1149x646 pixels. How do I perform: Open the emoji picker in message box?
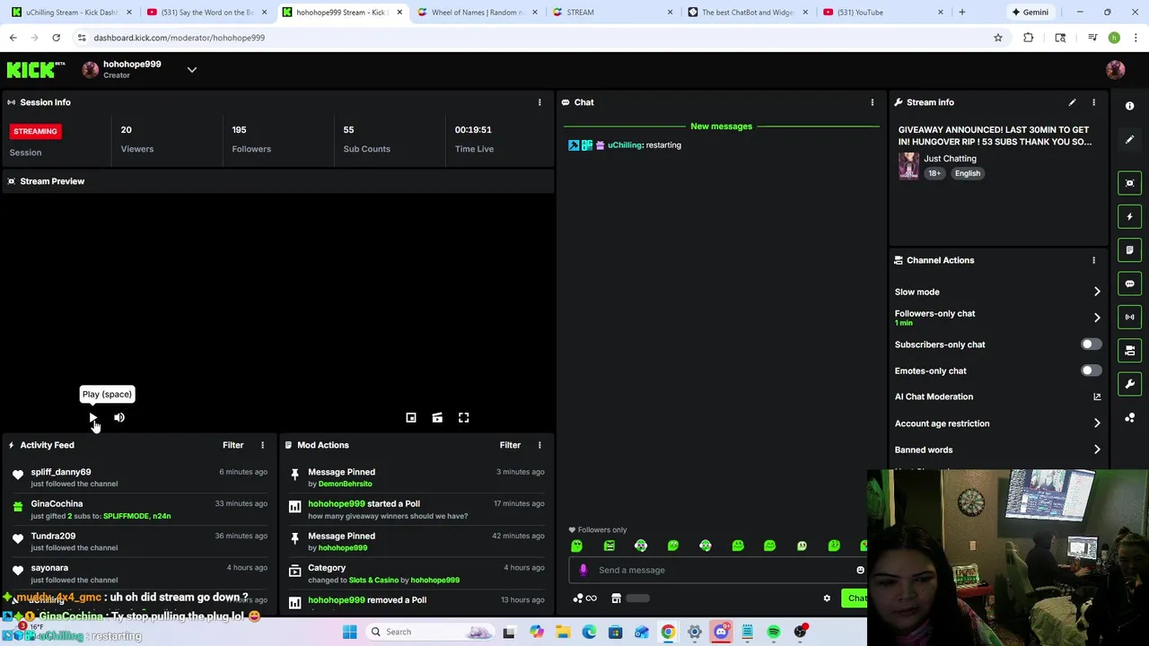tap(860, 570)
